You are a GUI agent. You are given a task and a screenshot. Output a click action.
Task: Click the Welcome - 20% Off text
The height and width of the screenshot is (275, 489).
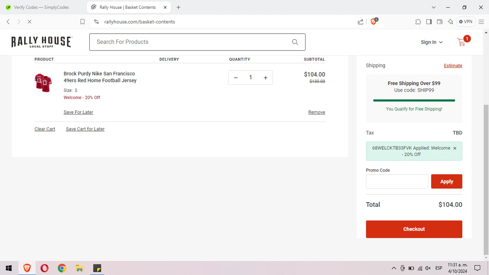coord(82,98)
